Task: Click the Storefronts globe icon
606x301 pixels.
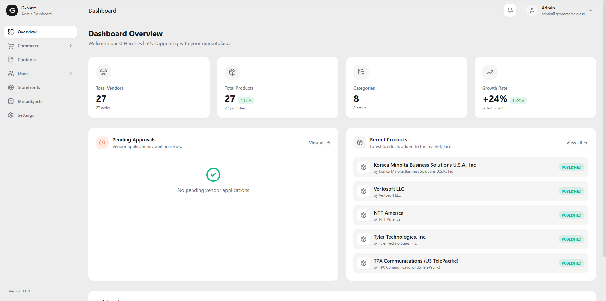Action: (x=11, y=87)
